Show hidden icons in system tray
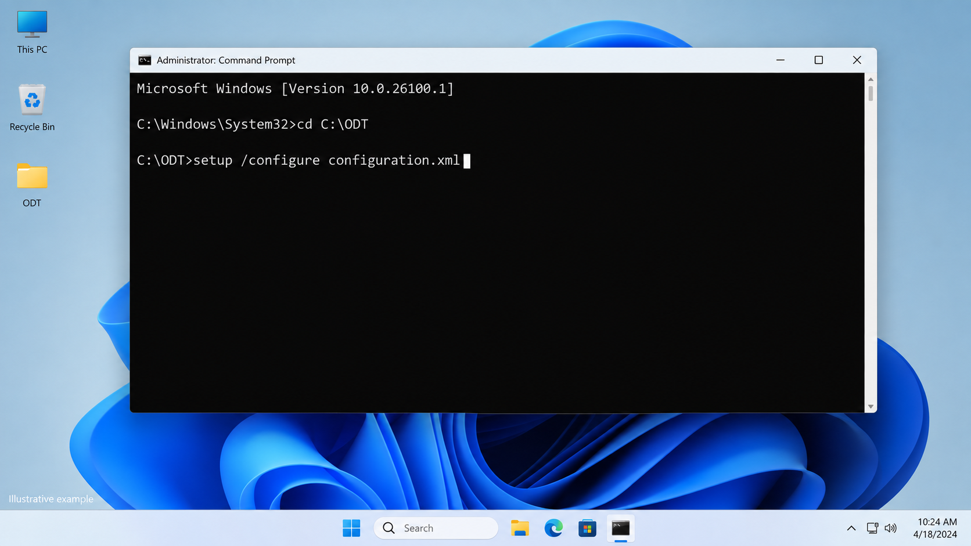Viewport: 971px width, 546px height. [x=851, y=528]
